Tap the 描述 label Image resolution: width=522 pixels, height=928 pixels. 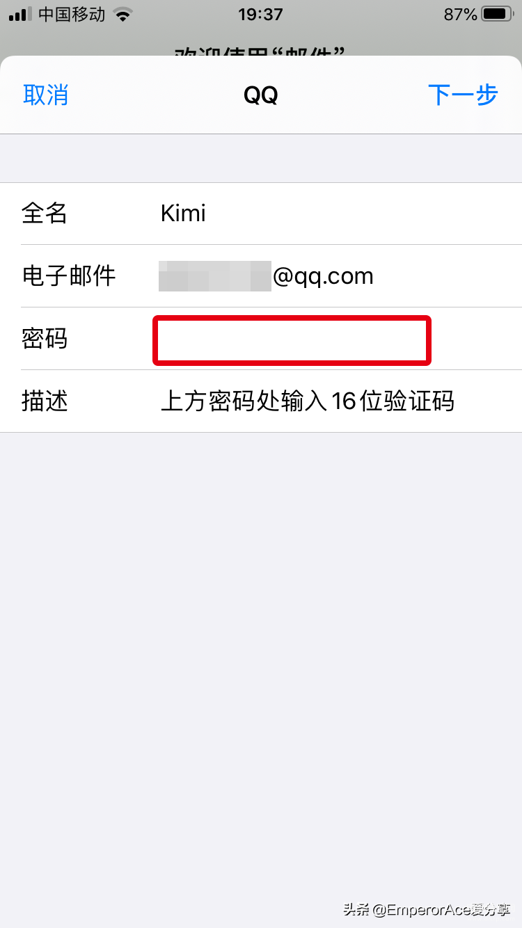45,401
